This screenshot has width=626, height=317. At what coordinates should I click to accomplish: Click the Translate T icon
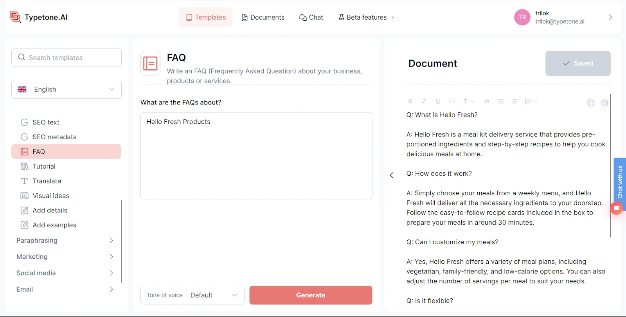(24, 181)
